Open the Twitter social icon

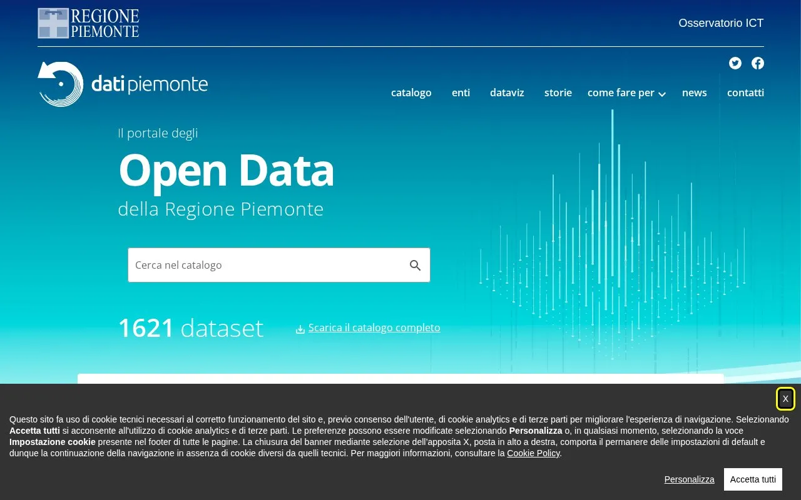(735, 63)
